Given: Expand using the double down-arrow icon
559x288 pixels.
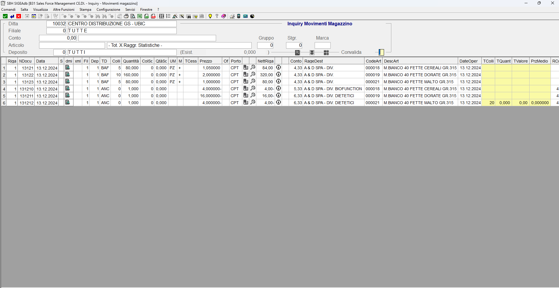Looking at the screenshot, I should (312, 53).
